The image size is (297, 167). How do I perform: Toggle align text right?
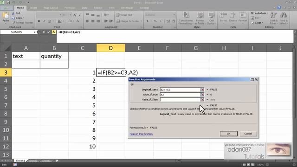click(x=98, y=21)
